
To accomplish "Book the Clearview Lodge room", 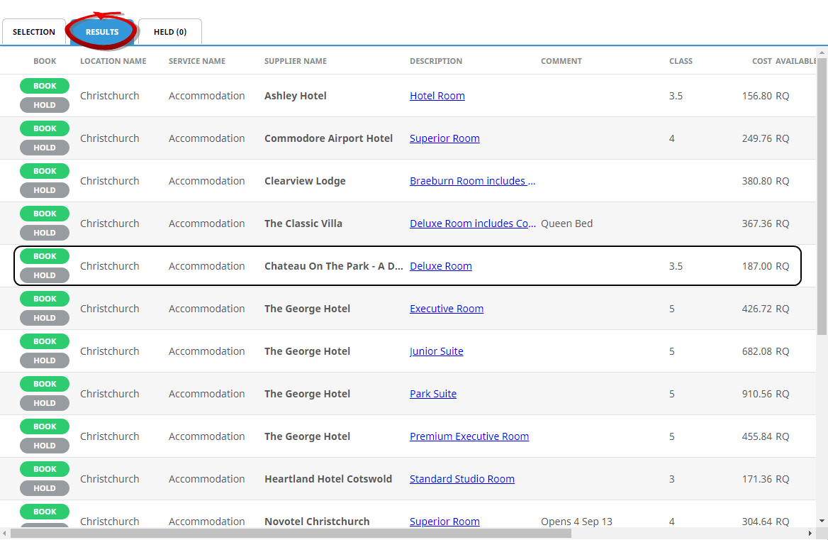I will [45, 171].
